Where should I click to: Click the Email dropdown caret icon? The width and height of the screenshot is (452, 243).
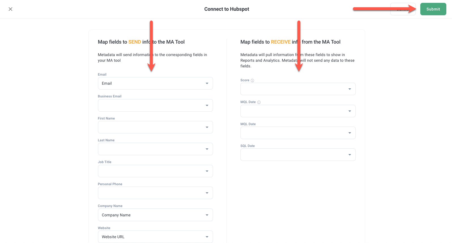pos(207,83)
